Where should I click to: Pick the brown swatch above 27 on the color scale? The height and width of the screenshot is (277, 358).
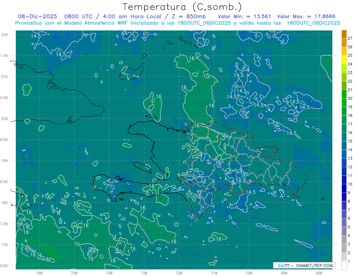click(x=344, y=34)
